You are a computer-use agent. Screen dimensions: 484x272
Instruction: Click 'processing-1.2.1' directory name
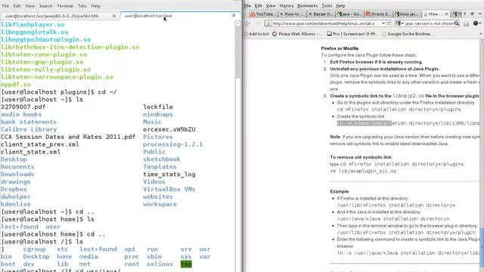point(173,144)
